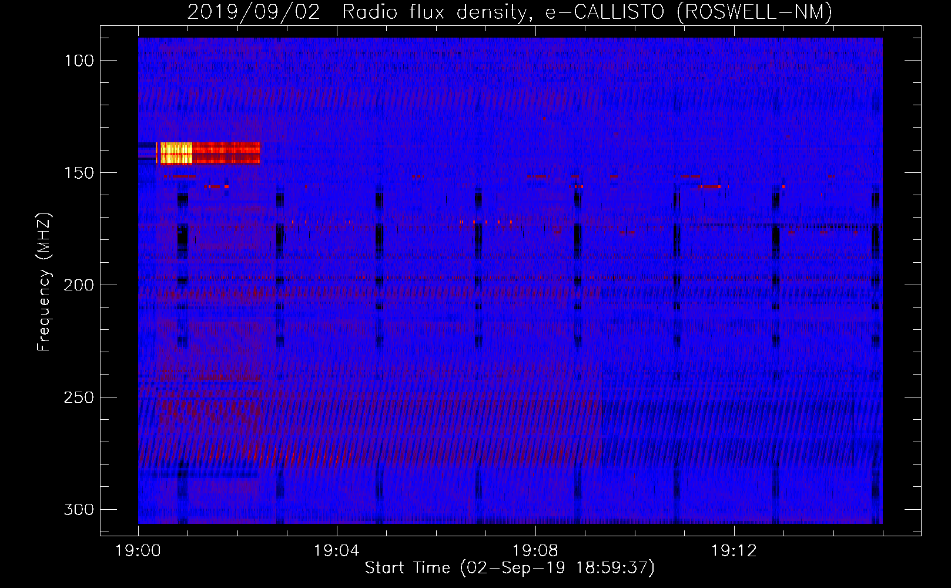Click the 250 frequency tick label
Viewport: 951px width, 588px height.
point(78,397)
